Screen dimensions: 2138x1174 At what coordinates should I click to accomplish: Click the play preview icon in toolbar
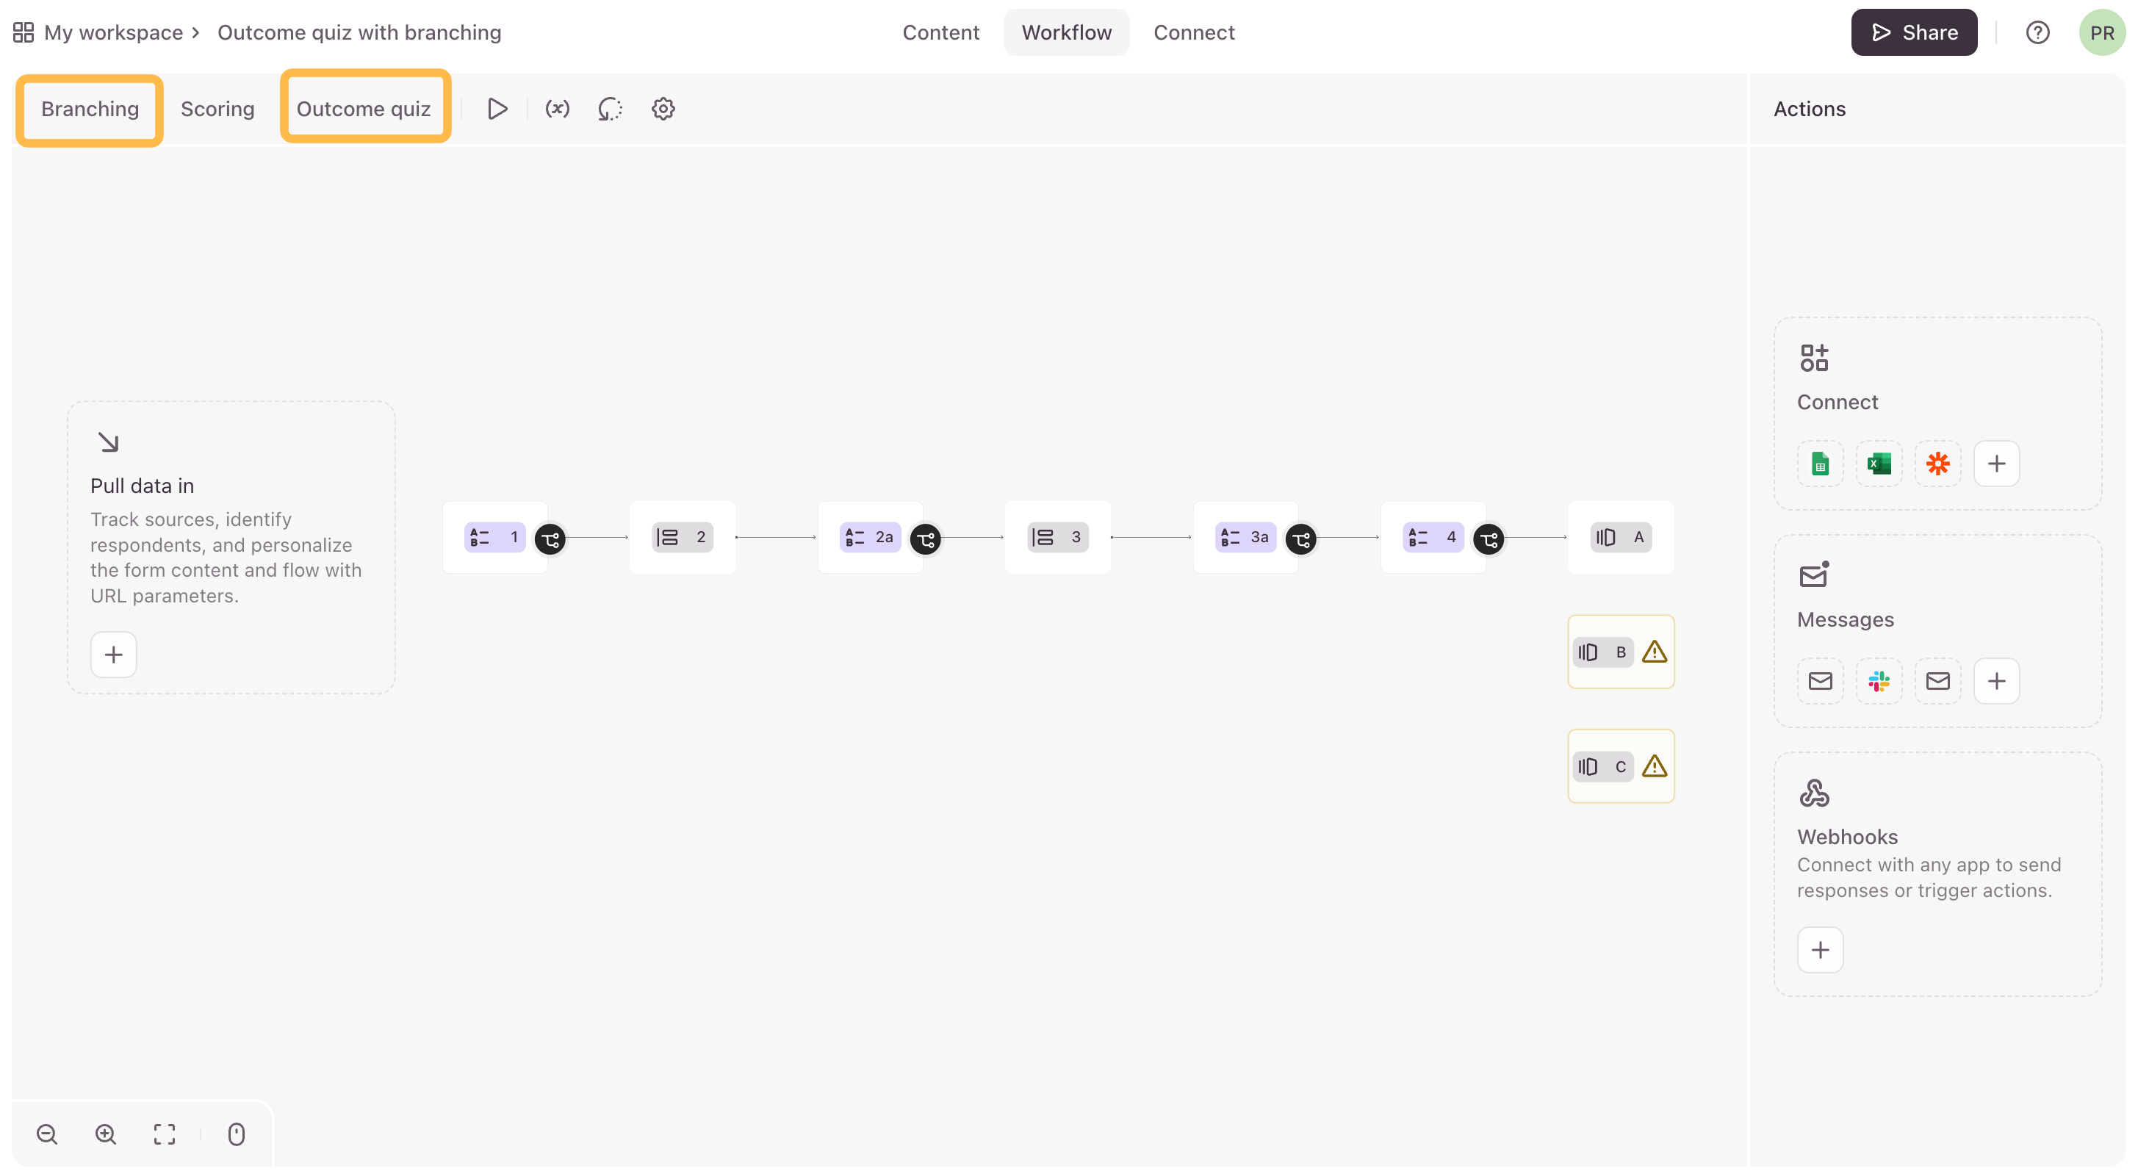497,109
